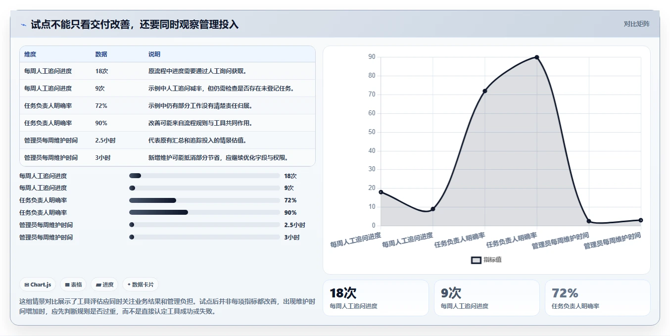This screenshot has width=670, height=336.
Task: Select the 表格 chip
Action: pyautogui.click(x=73, y=285)
